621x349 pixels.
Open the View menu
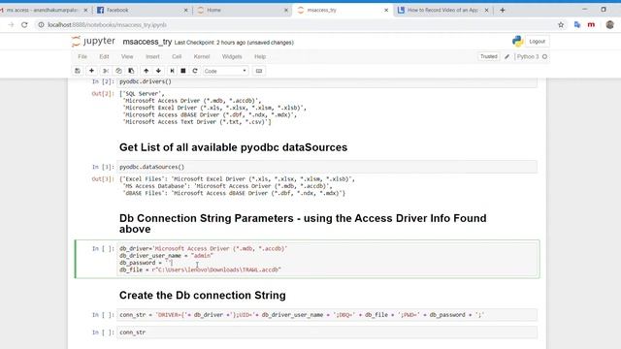click(x=127, y=56)
